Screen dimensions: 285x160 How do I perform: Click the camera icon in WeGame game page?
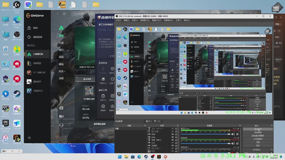pos(61,116)
